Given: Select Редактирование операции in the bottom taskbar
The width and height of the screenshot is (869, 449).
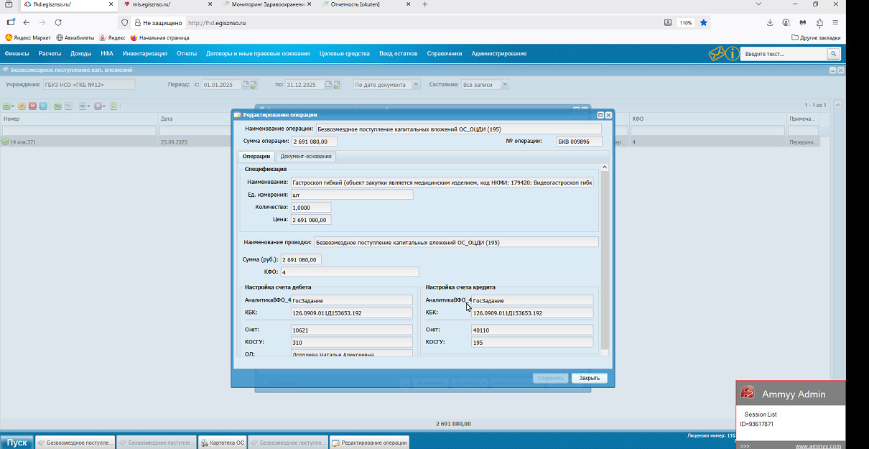Looking at the screenshot, I should (x=369, y=443).
